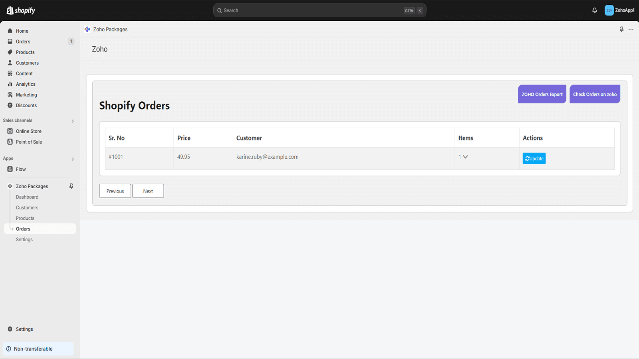This screenshot has width=639, height=359.
Task: Expand the Apps section chevron
Action: [x=72, y=159]
